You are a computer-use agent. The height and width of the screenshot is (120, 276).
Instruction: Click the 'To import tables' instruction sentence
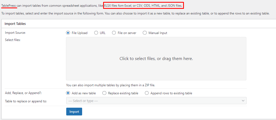135,13
